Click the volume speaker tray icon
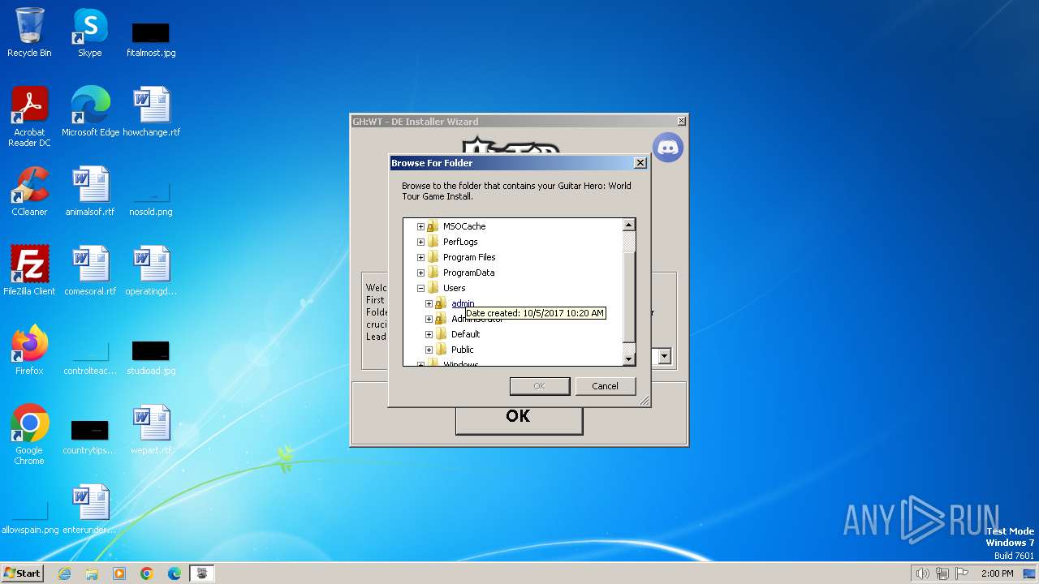 pyautogui.click(x=922, y=573)
